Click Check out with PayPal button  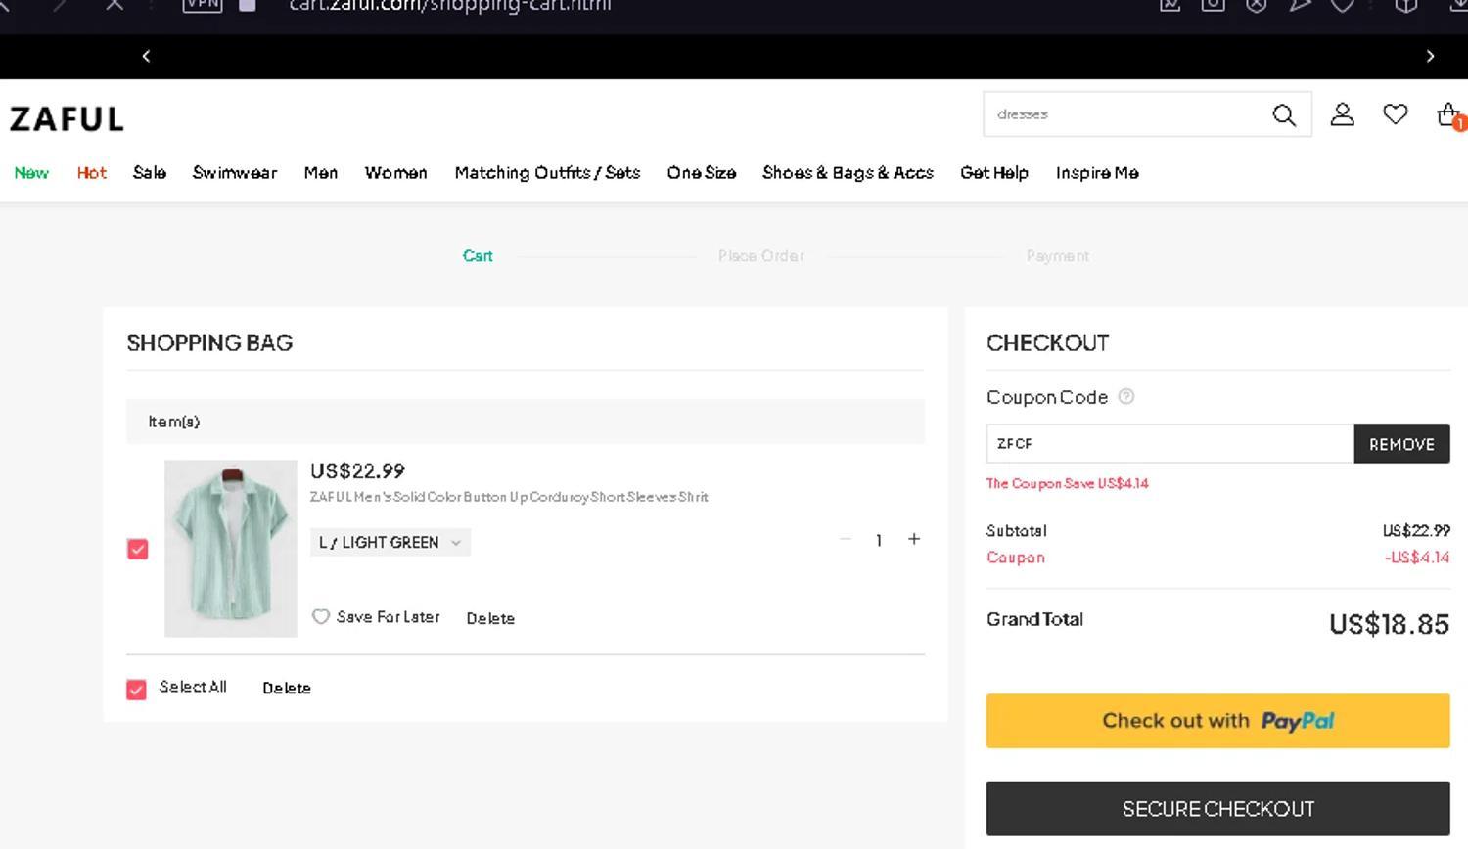pos(1217,721)
